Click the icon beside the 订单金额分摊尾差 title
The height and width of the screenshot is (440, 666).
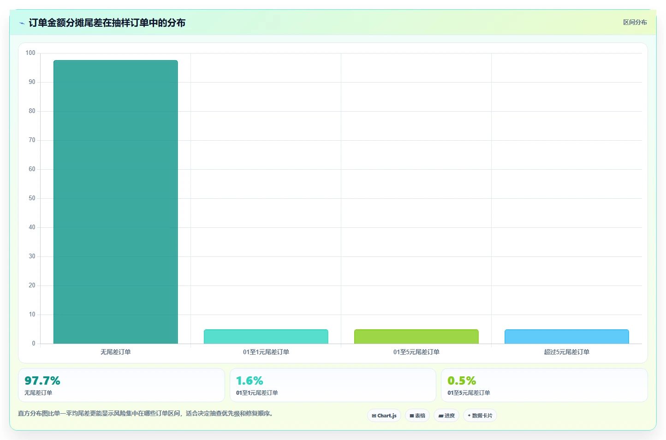point(22,23)
